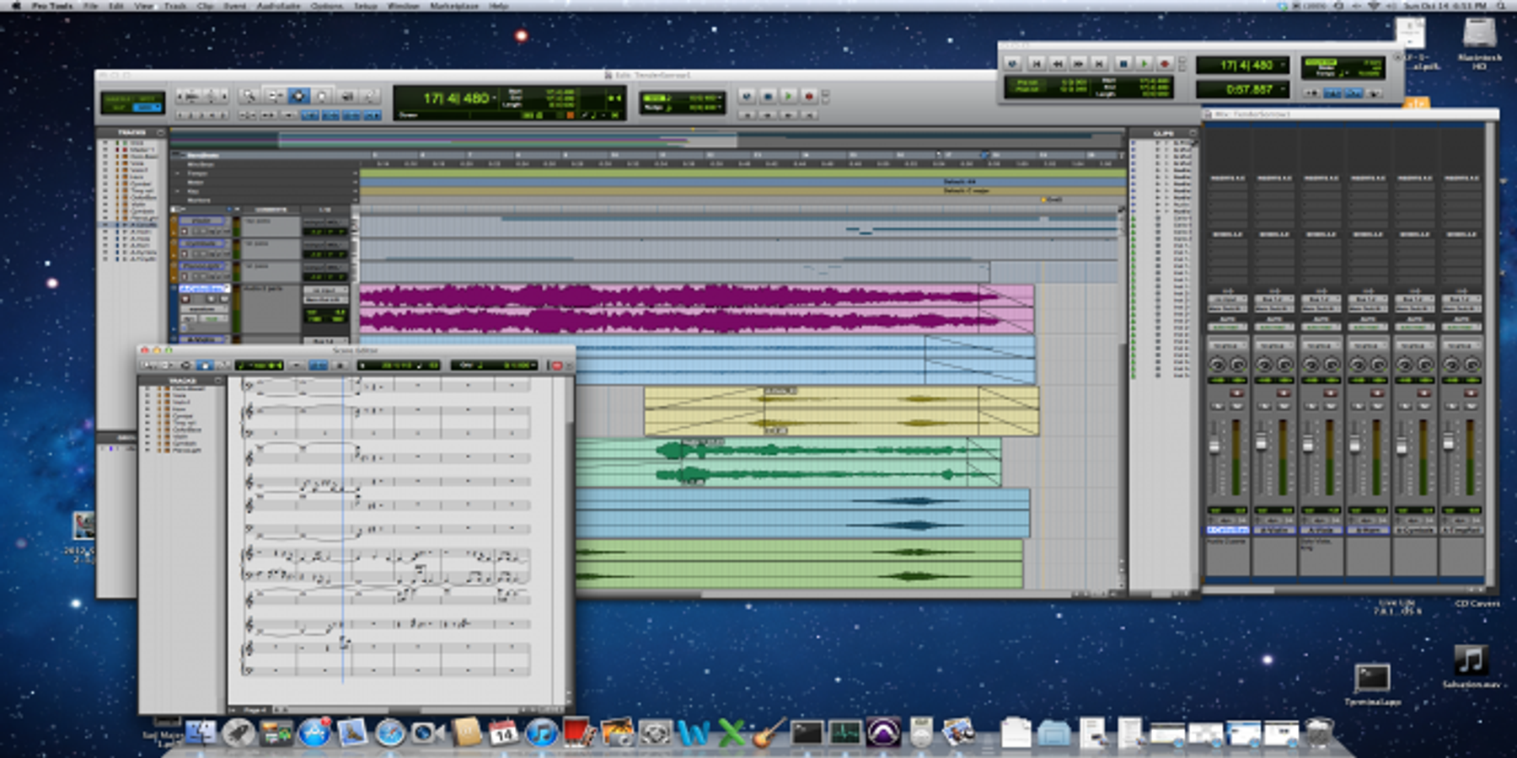Open the main counter format dropdown in the Edit window
Viewport: 1517px width, 758px height.
(x=494, y=97)
